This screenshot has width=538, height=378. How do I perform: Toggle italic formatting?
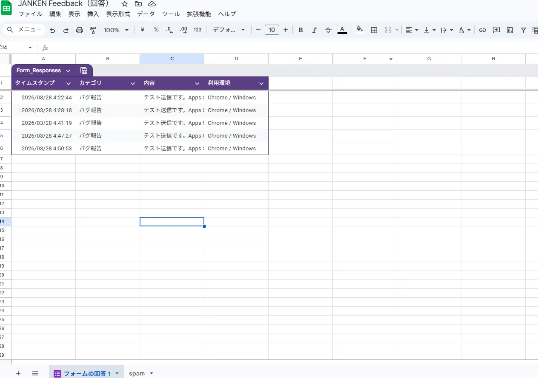click(x=315, y=30)
